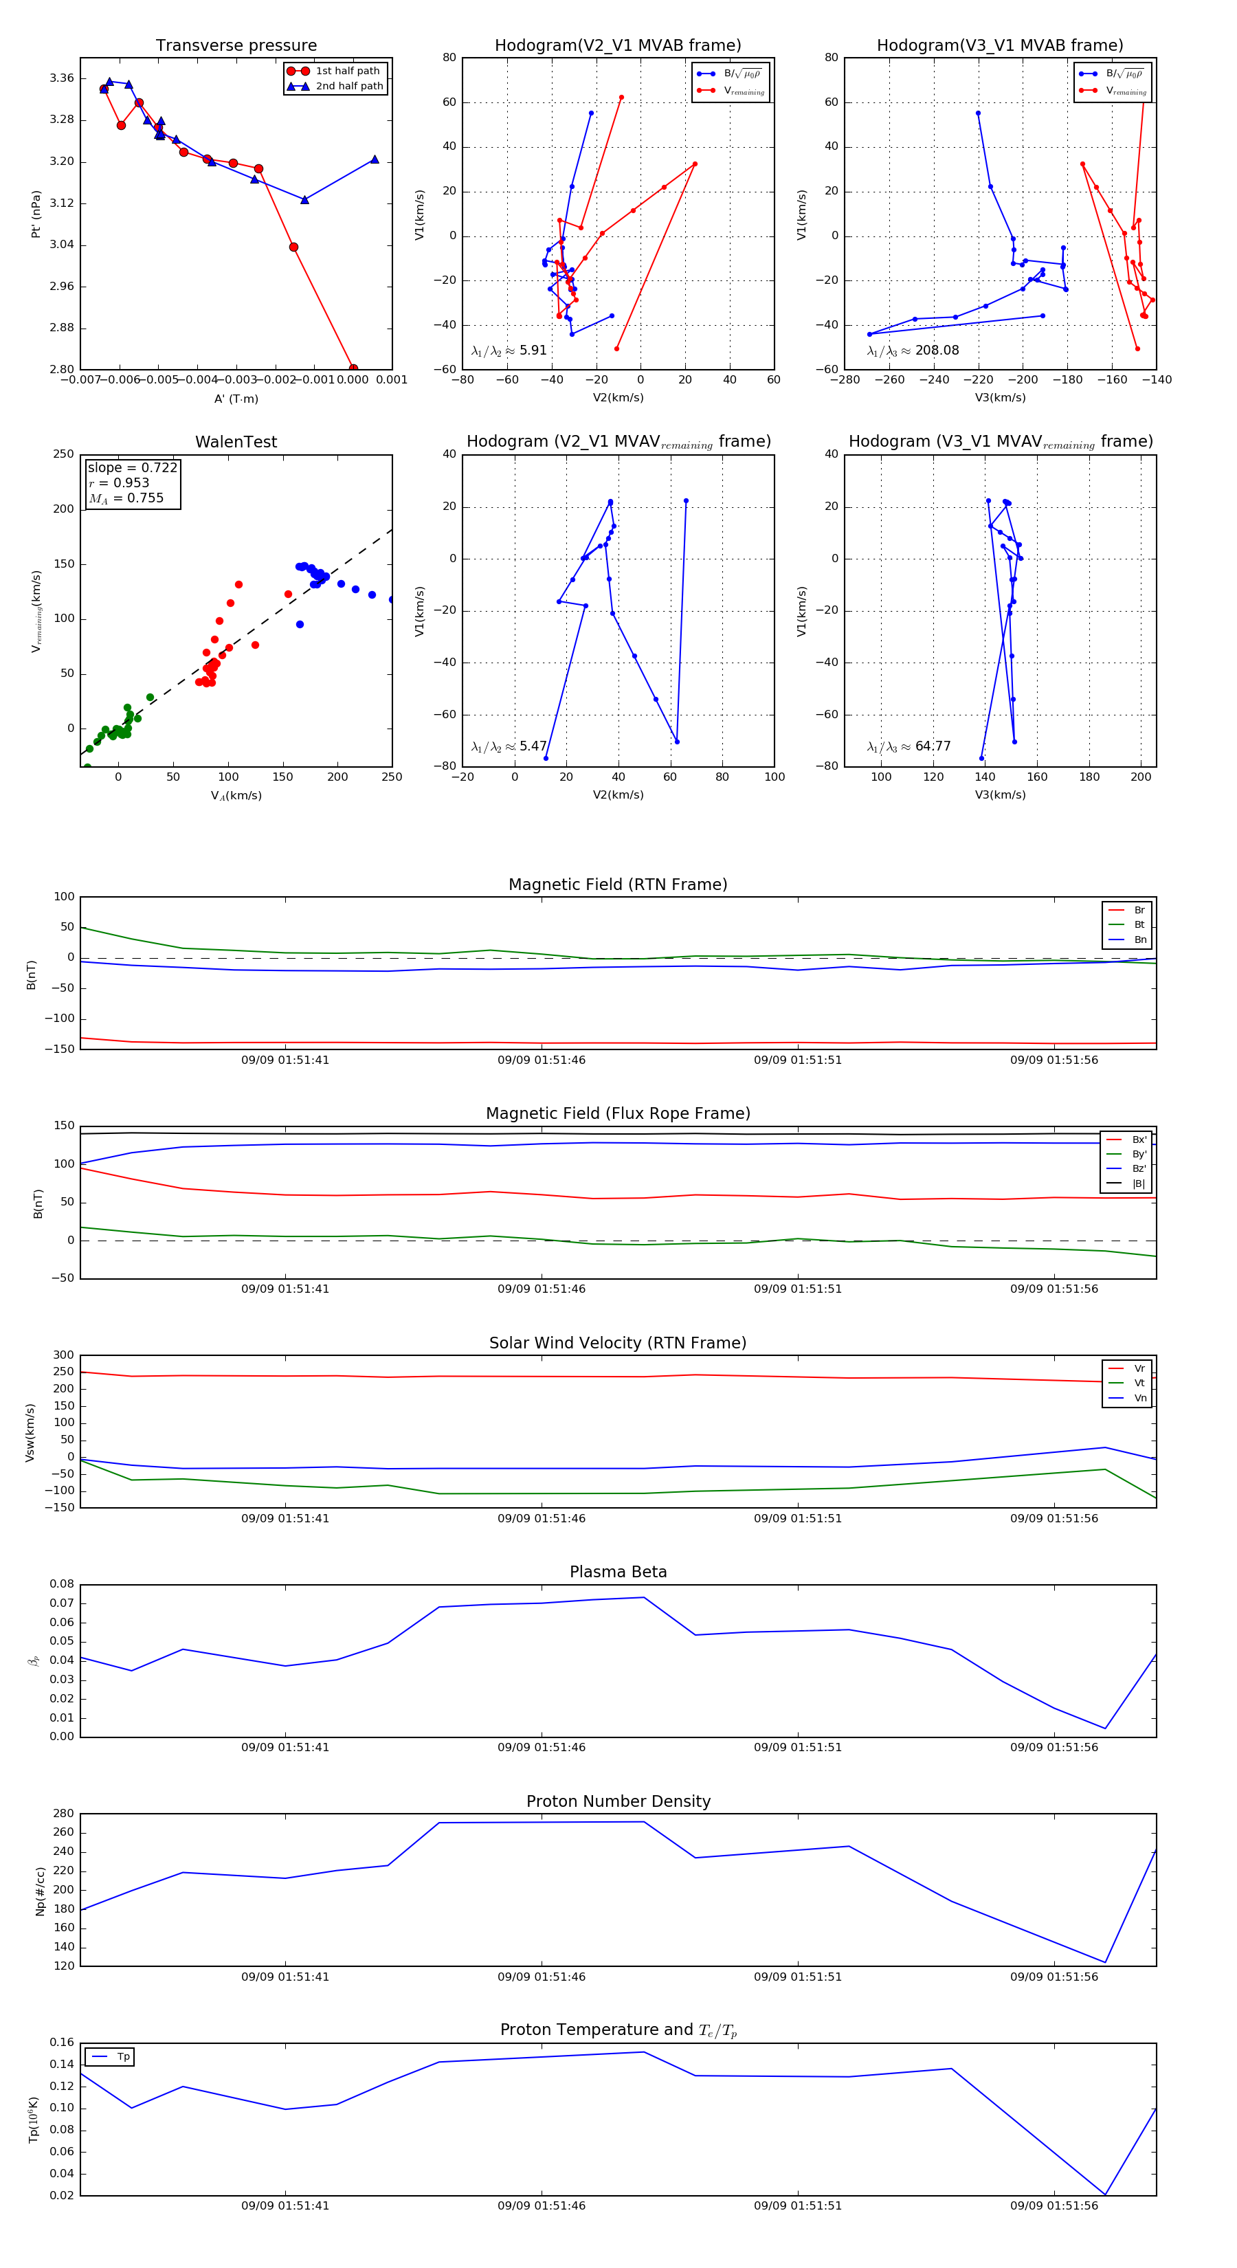Click the By' legend entry
Image resolution: width=1237 pixels, height=2268 pixels.
pos(1128,1154)
